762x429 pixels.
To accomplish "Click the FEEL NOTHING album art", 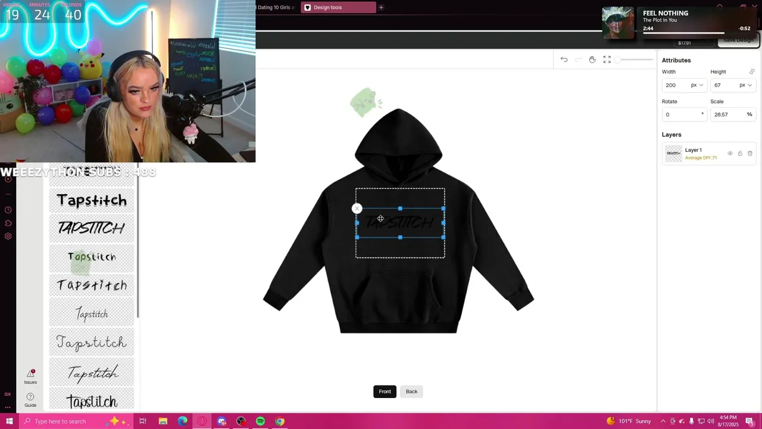I will pos(618,23).
